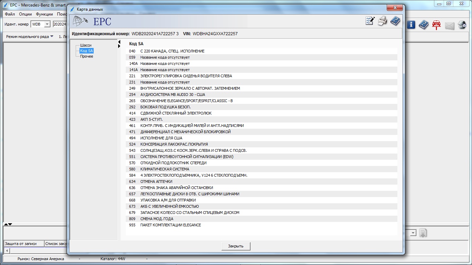Click status bar text Рынок: Северная Америка

[x=41, y=259]
